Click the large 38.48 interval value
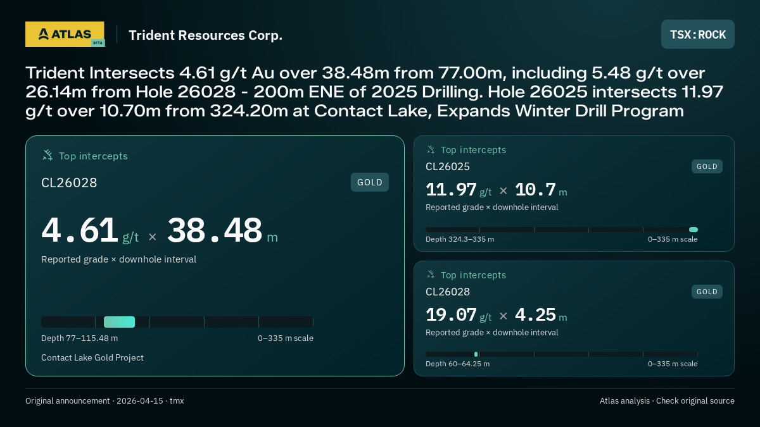 tap(215, 230)
